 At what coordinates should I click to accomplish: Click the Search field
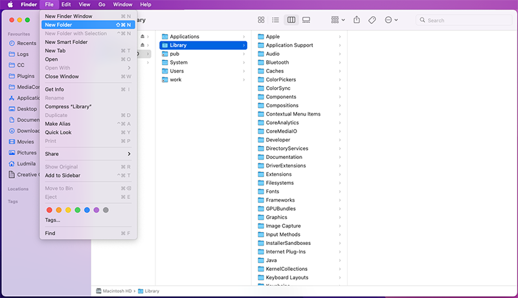464,20
